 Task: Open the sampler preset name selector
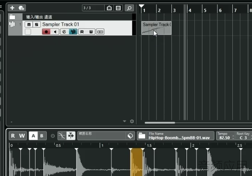(x=102, y=136)
